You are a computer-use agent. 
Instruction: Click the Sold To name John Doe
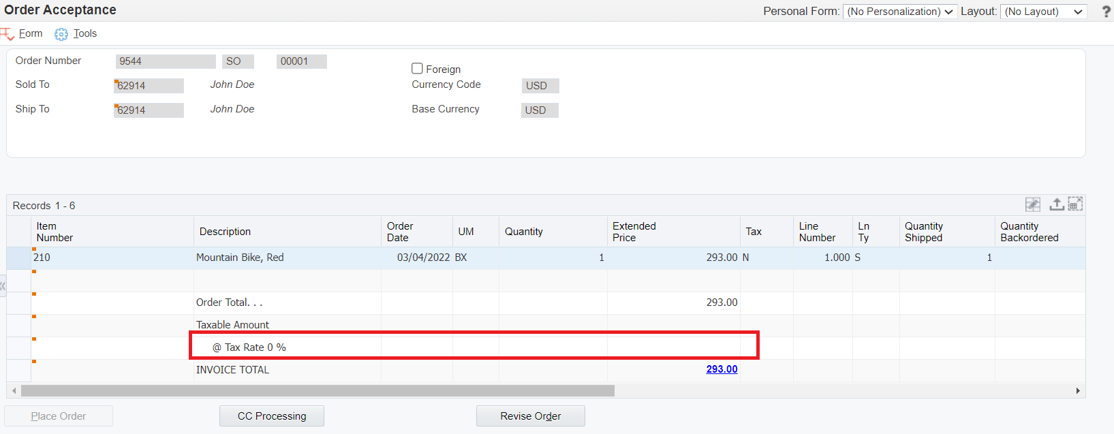coord(232,84)
